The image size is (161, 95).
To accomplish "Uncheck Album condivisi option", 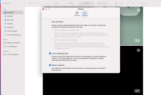I will pos(50,65).
